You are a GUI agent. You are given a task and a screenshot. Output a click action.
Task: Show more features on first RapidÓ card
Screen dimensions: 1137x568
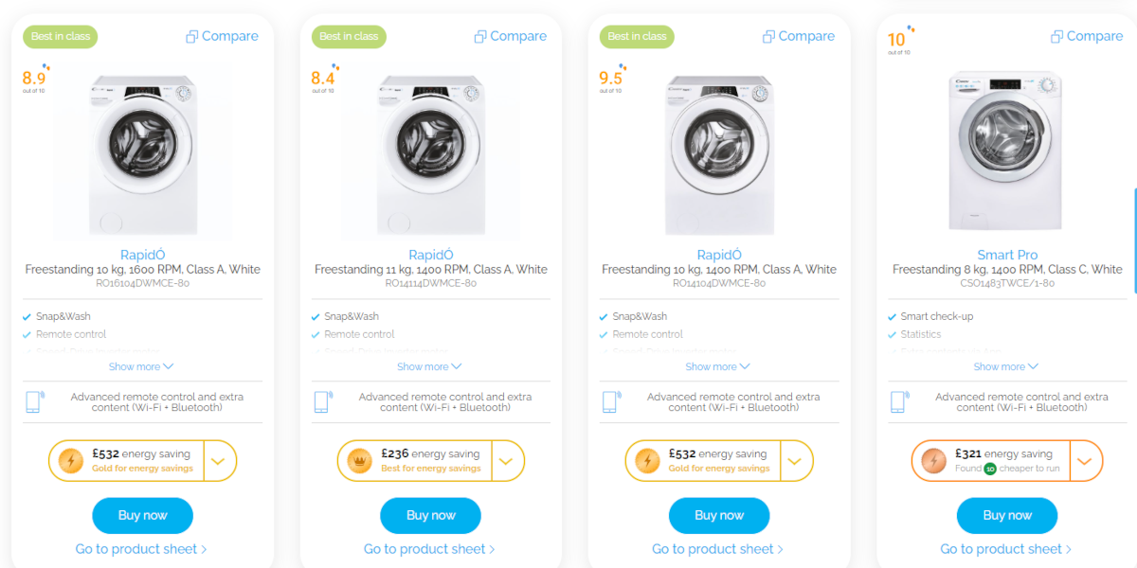(141, 366)
